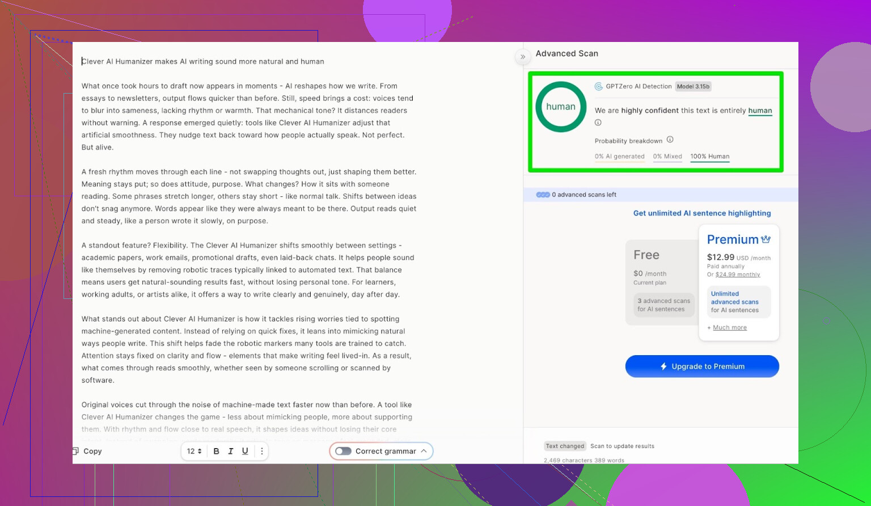871x506 pixels.
Task: Click the GPTZero AI Detection logo icon
Action: (x=598, y=87)
